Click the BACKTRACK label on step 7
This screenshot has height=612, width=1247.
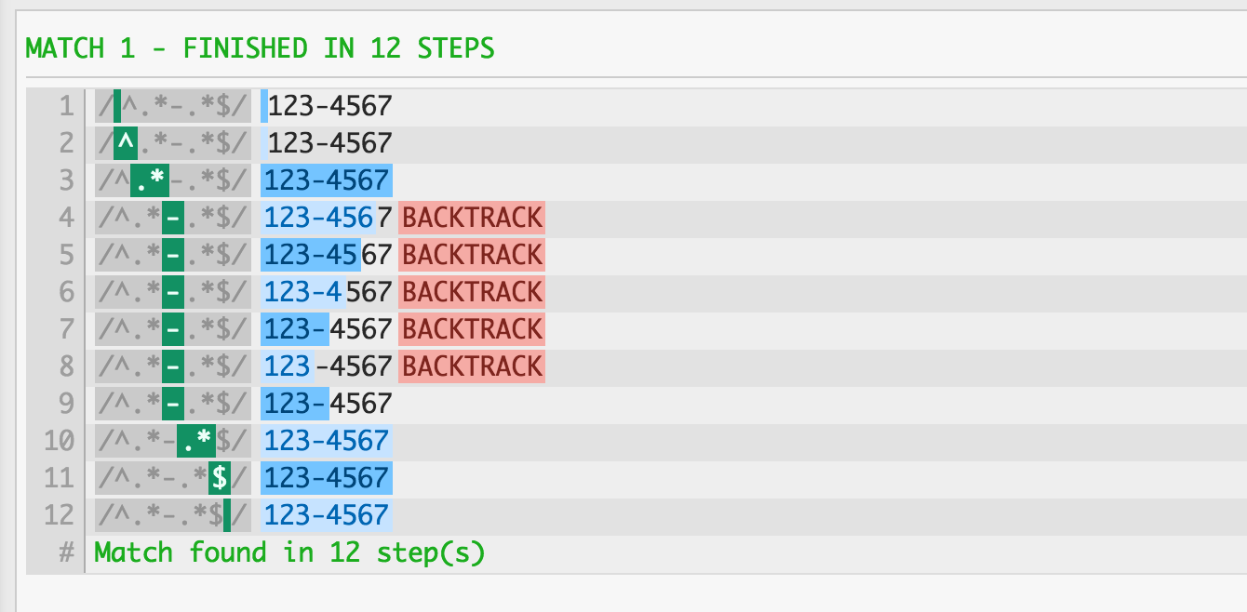(x=472, y=329)
